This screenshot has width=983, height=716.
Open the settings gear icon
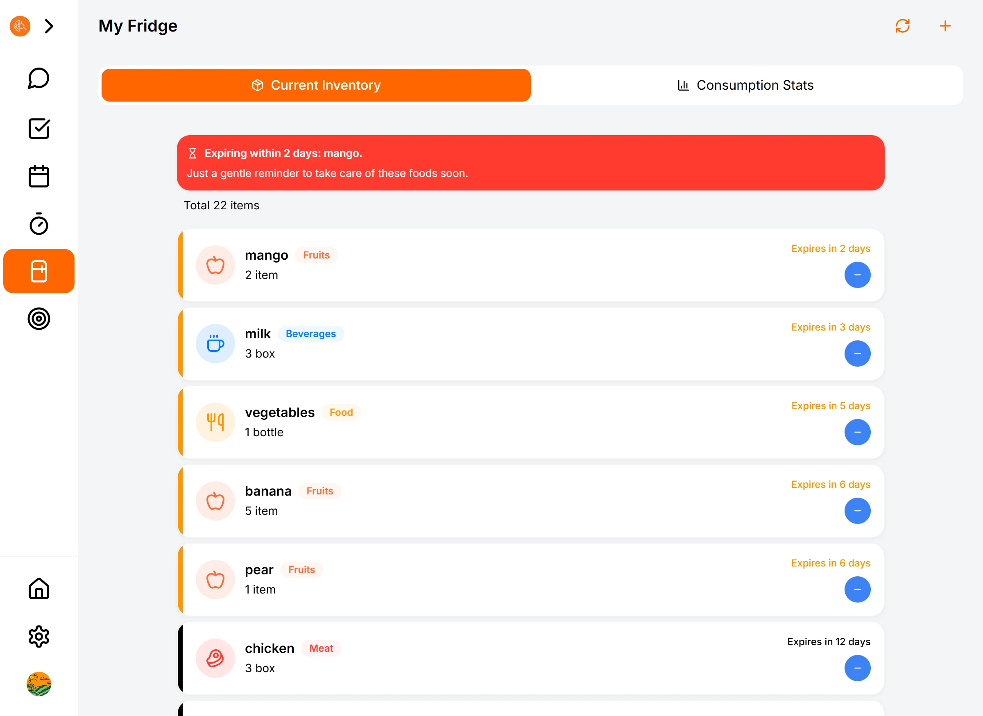[x=39, y=636]
